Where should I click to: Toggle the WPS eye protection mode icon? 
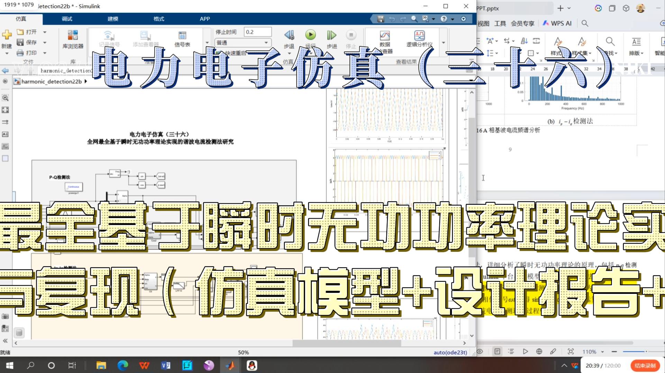[x=480, y=352]
